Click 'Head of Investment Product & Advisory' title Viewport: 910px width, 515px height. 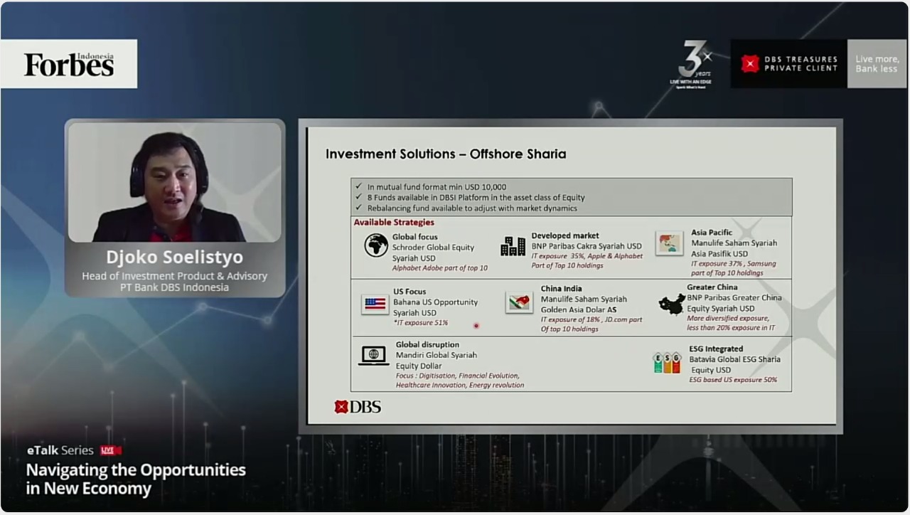pos(175,276)
